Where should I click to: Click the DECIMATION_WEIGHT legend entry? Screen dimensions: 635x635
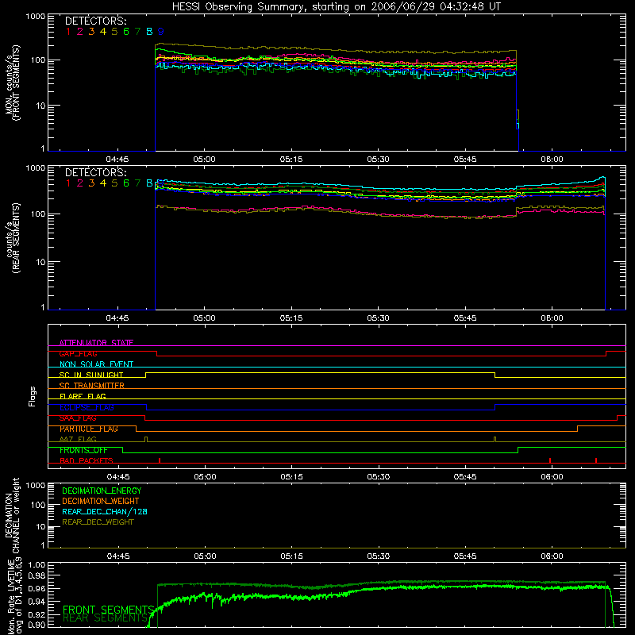point(101,501)
